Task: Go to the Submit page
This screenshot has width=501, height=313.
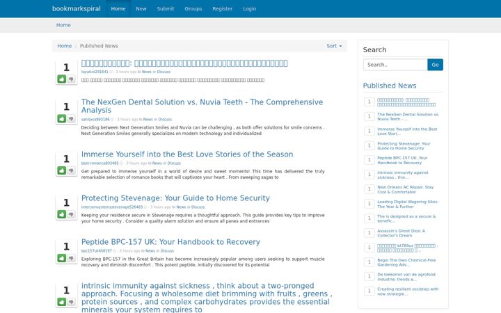Action: [166, 8]
